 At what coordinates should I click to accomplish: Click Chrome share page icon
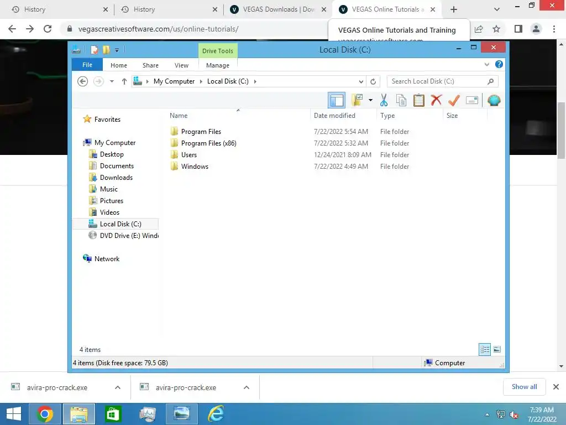[x=479, y=29]
